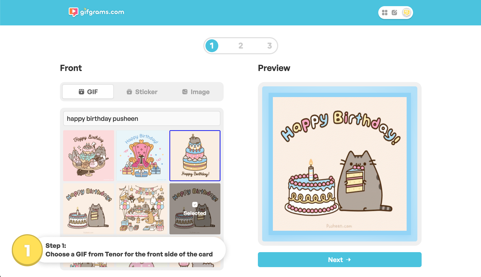Choose the pink cake table Pusheen GIF
The width and height of the screenshot is (481, 277).
(x=89, y=156)
